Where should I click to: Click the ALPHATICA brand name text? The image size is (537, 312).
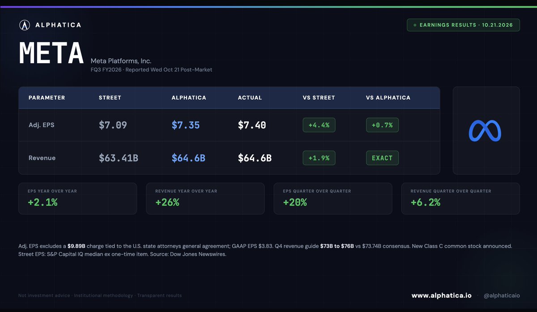[x=58, y=25]
